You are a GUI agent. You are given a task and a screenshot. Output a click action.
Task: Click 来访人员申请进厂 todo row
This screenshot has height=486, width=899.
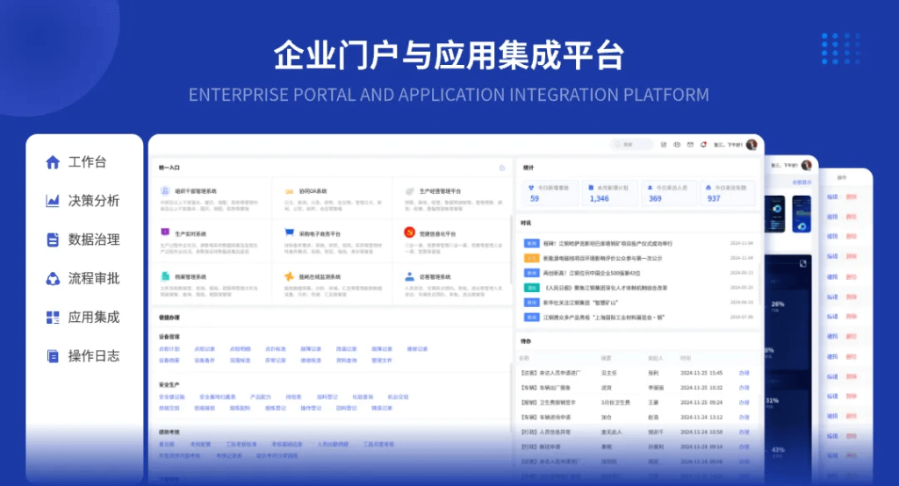[x=636, y=373]
